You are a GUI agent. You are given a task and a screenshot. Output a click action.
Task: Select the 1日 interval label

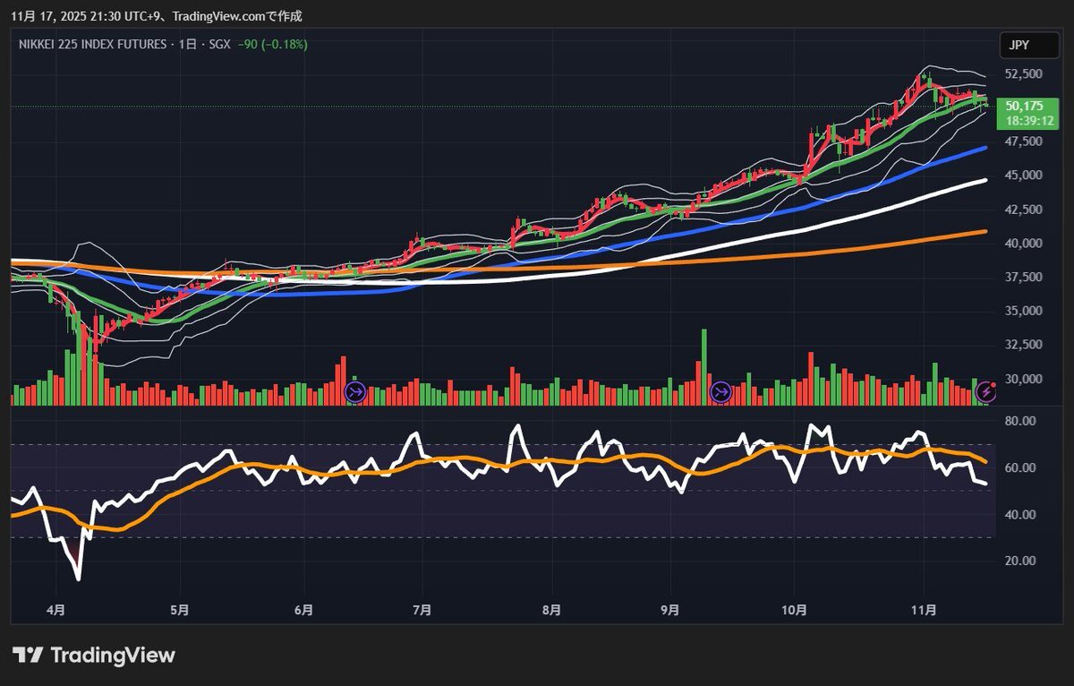[189, 44]
